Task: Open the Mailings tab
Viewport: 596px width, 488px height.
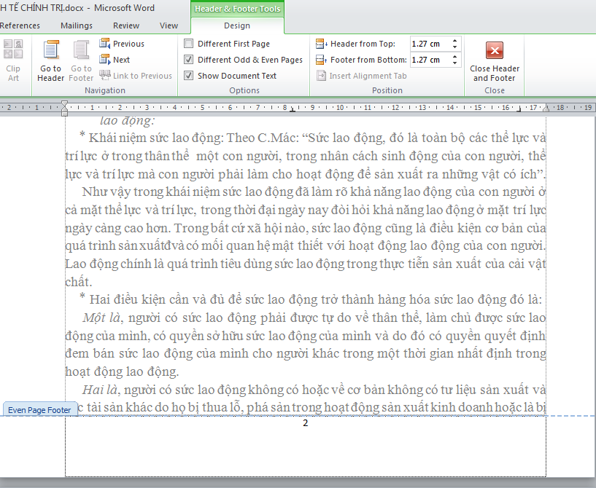Action: pos(77,25)
